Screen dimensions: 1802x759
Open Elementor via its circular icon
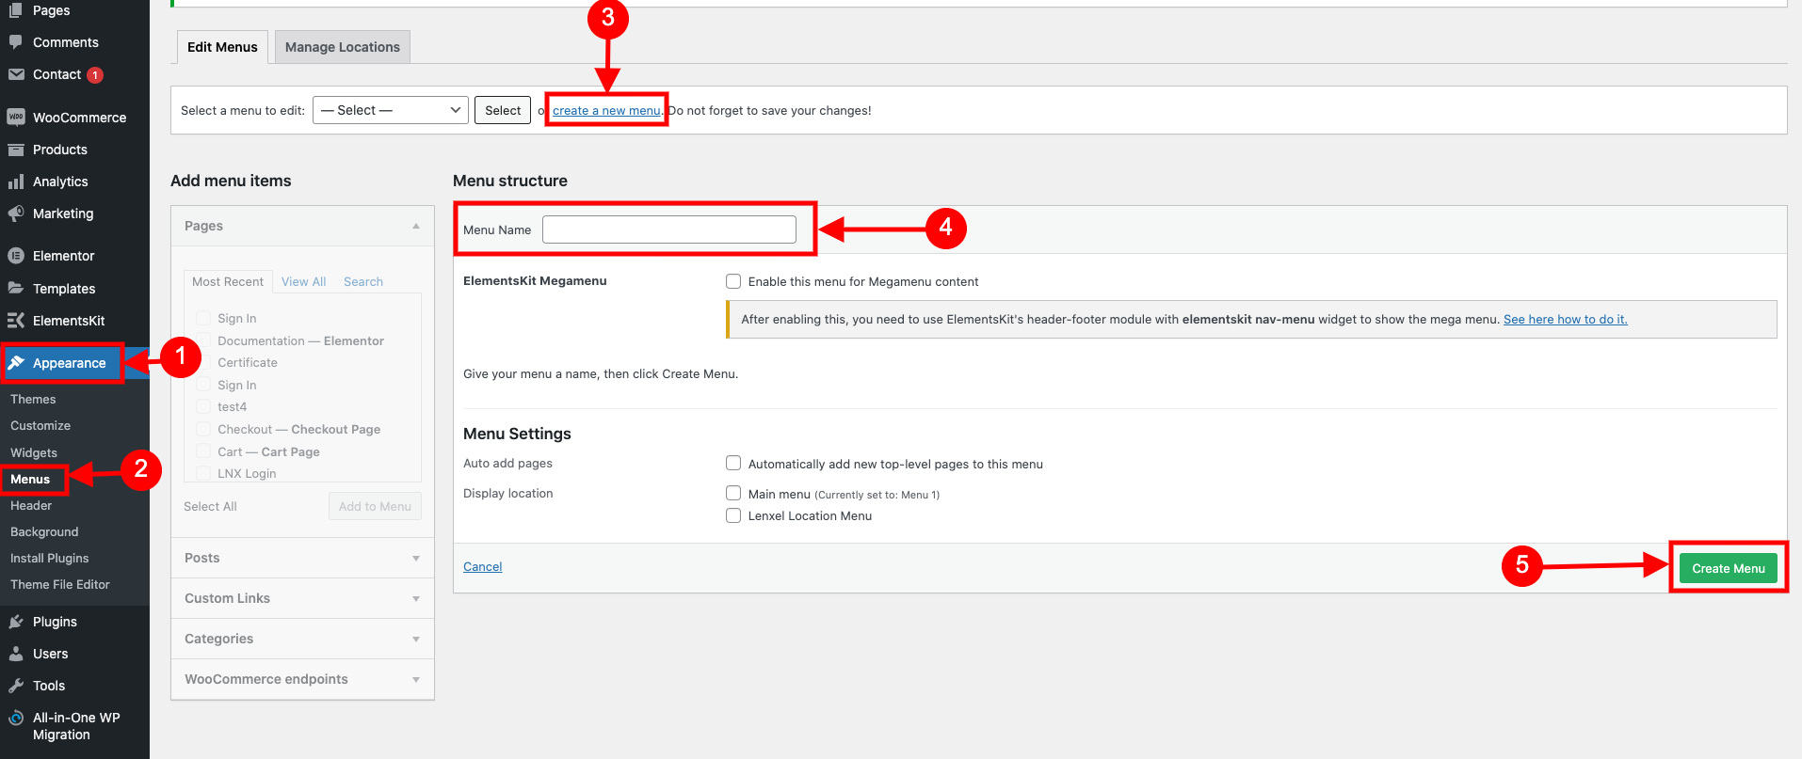click(16, 256)
